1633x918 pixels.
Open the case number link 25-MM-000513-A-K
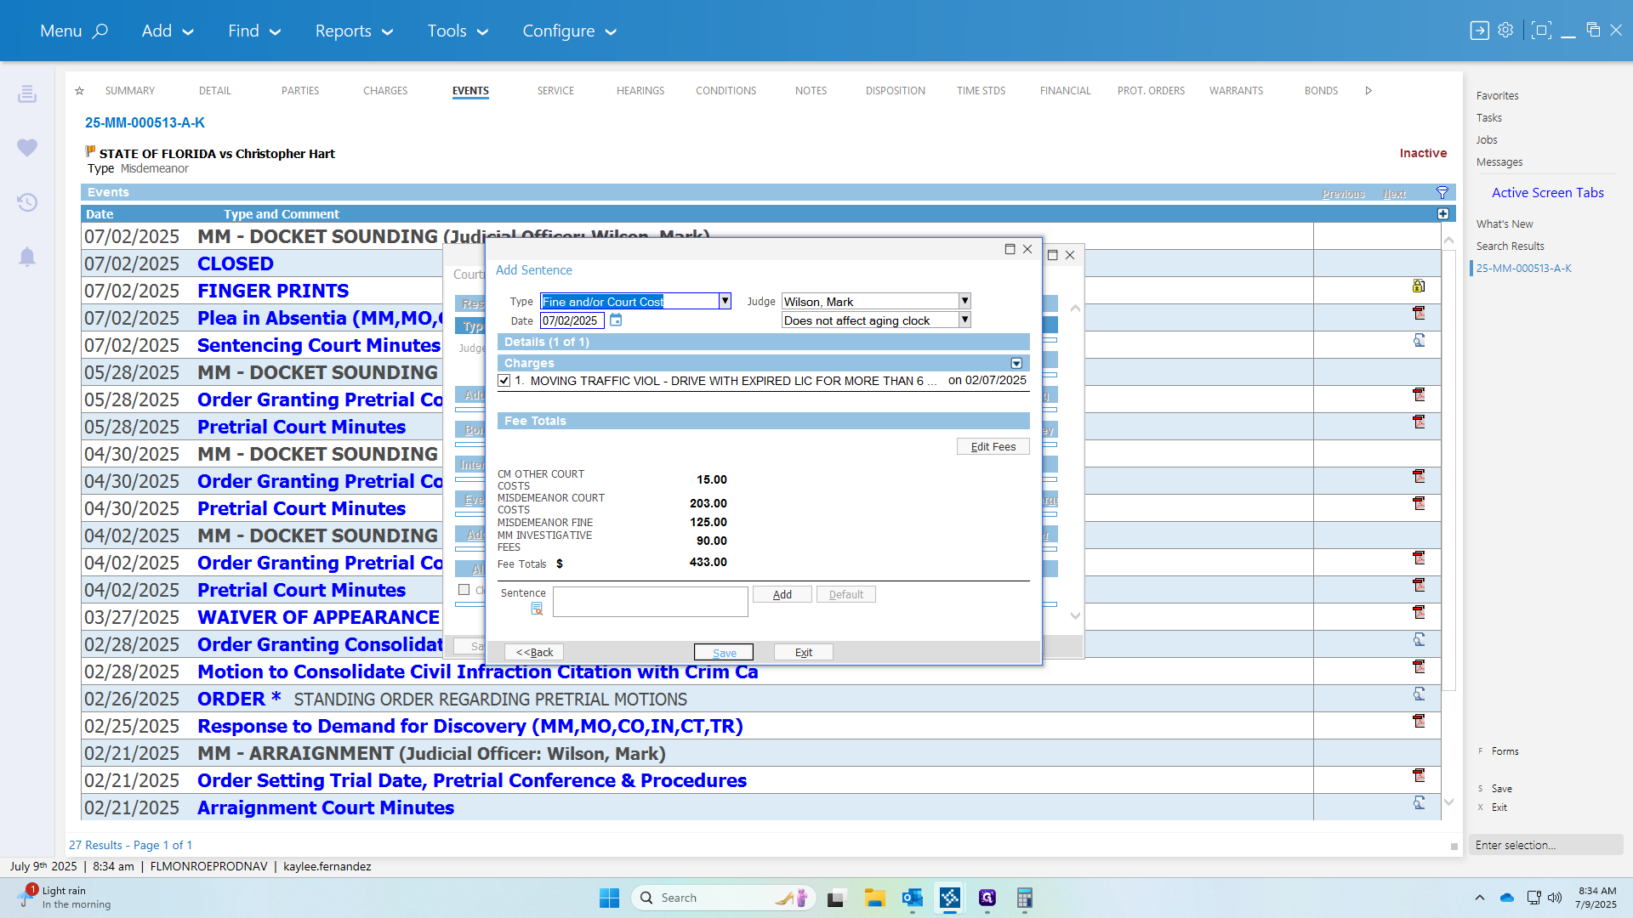pos(145,122)
